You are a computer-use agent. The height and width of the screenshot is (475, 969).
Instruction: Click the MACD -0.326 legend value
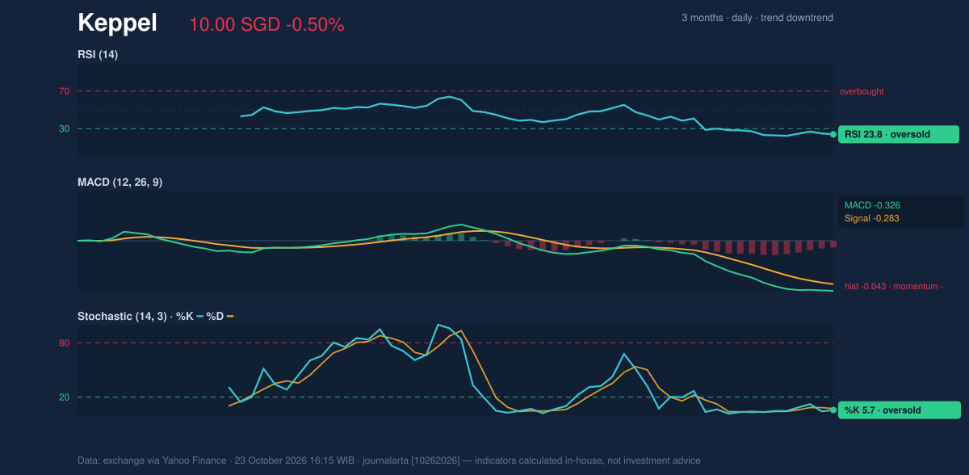(x=872, y=205)
